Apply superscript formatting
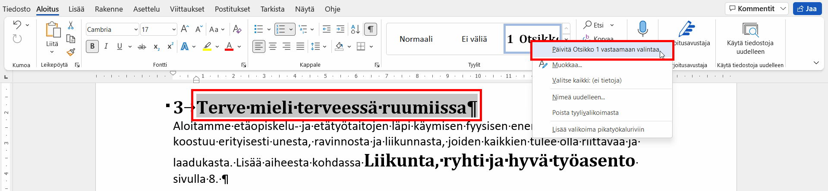 170,46
